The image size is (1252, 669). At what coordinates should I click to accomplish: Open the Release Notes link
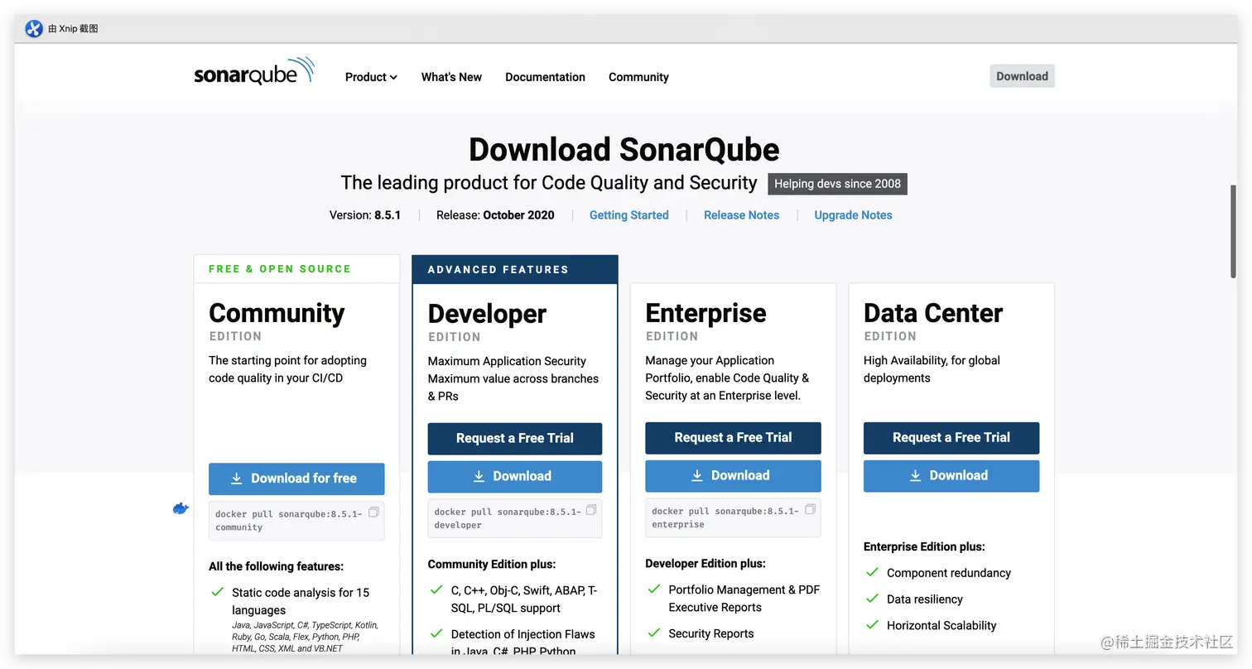pyautogui.click(x=741, y=215)
